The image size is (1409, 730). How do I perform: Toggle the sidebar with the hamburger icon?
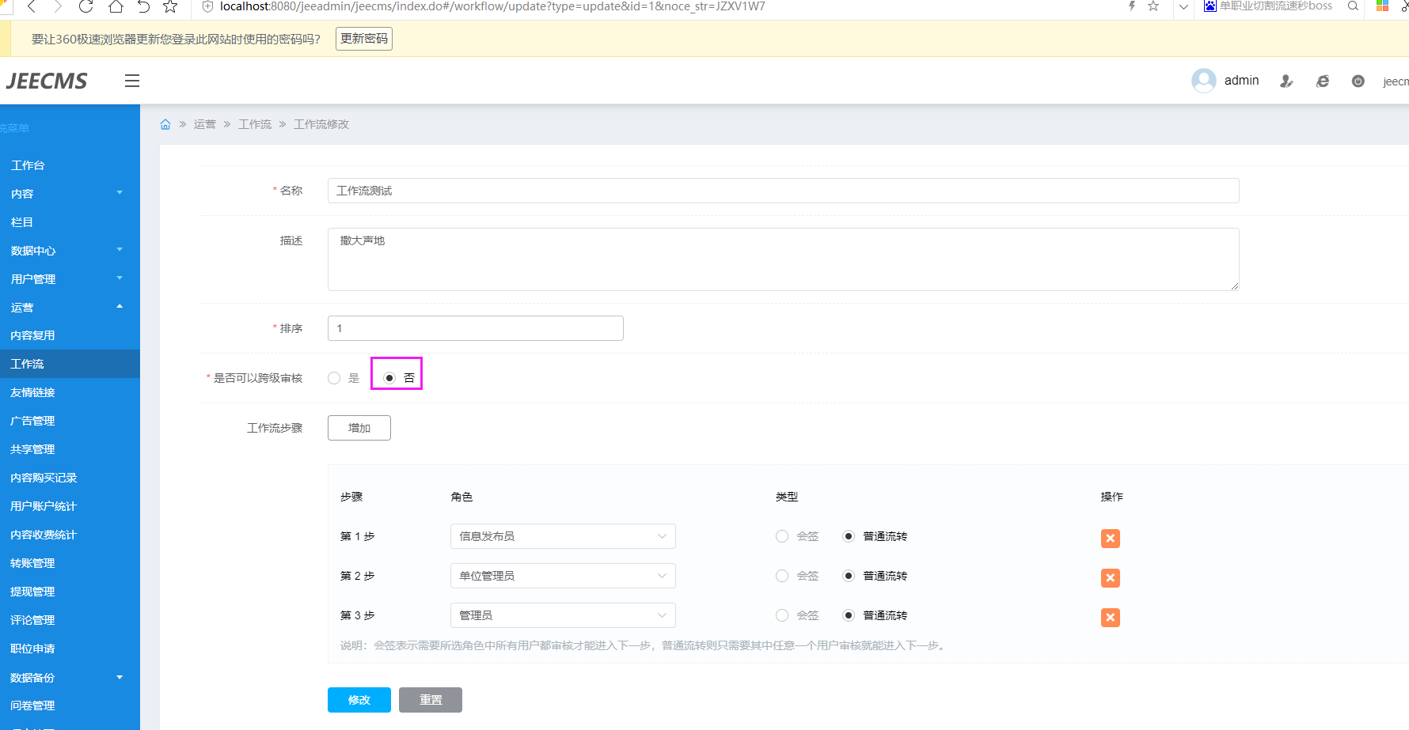tap(132, 81)
